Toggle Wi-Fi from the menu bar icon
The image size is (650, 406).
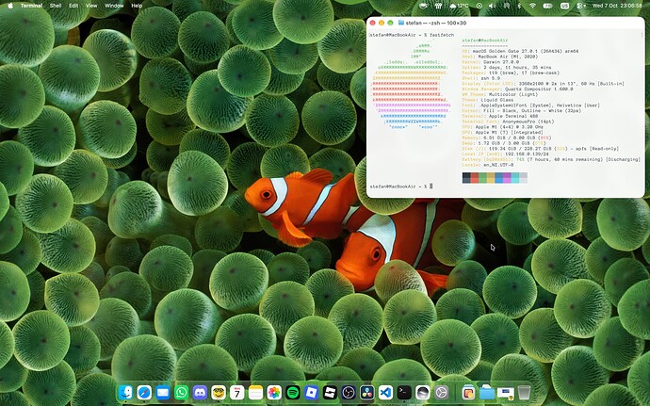point(532,6)
